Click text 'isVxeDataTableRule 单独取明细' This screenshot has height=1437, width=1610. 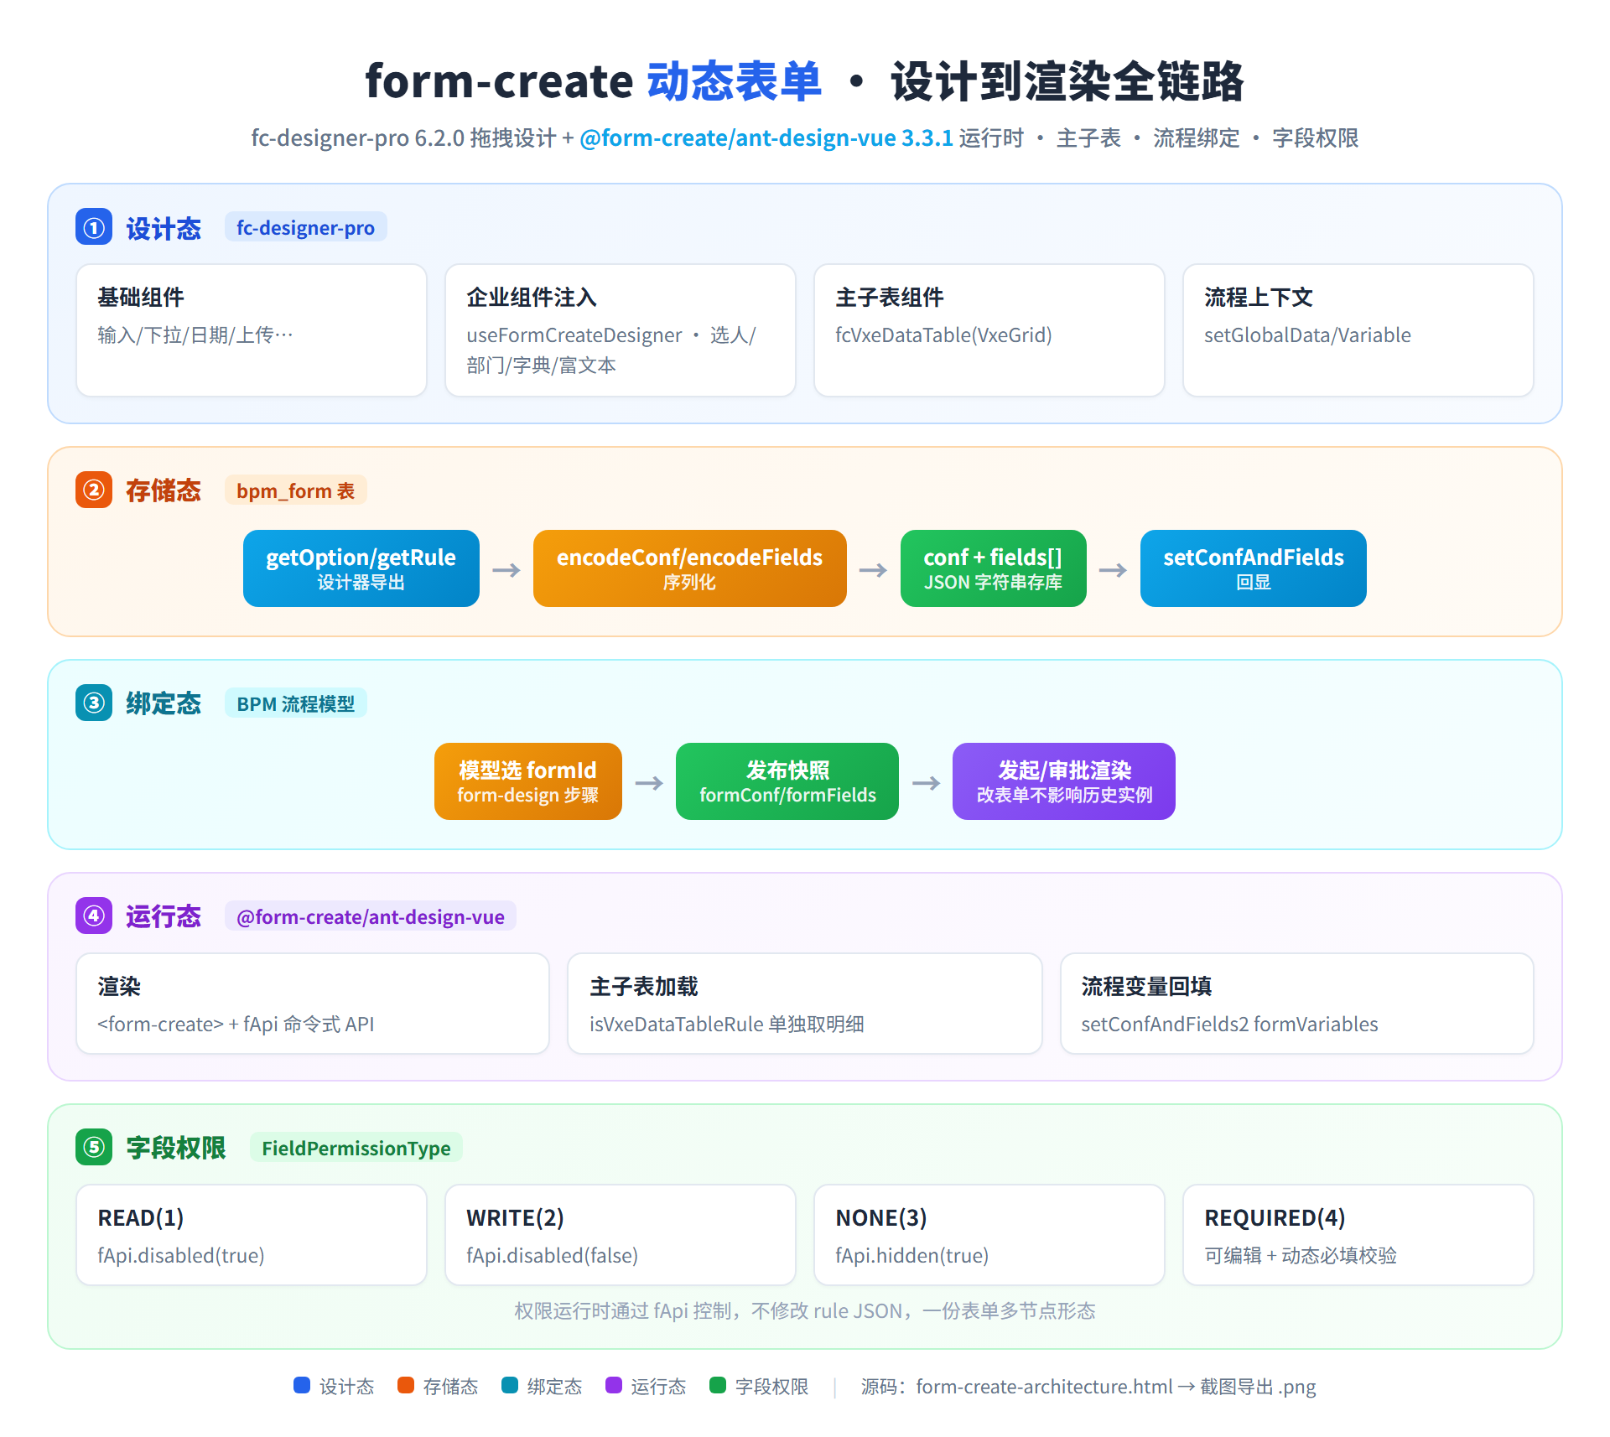[726, 1025]
